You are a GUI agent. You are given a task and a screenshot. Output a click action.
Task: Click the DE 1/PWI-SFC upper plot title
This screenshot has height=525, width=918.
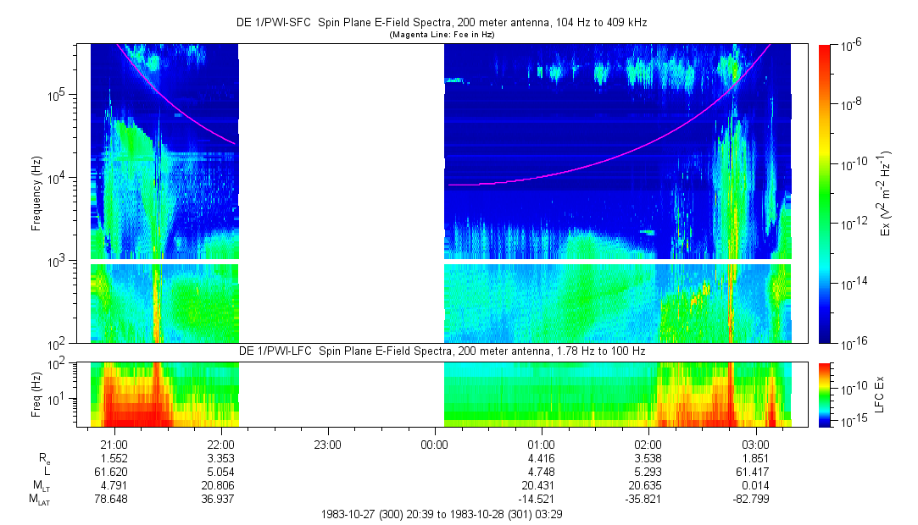pyautogui.click(x=441, y=24)
